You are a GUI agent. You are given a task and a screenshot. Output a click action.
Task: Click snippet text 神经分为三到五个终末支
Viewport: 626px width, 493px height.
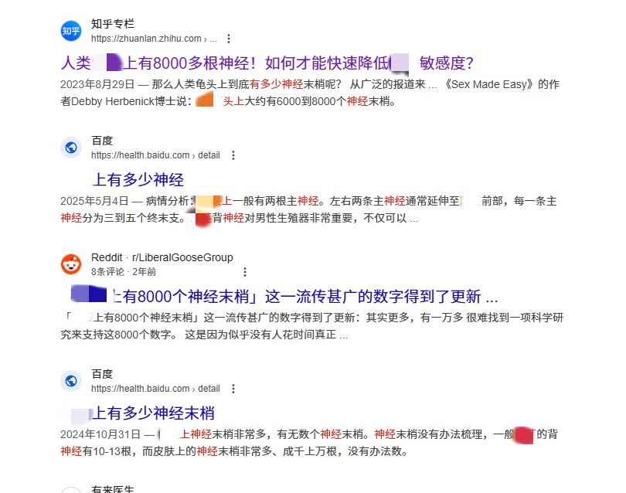(120, 218)
